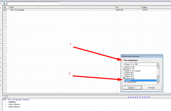
Task: Open Видео объекта tree node
Action: point(14,107)
